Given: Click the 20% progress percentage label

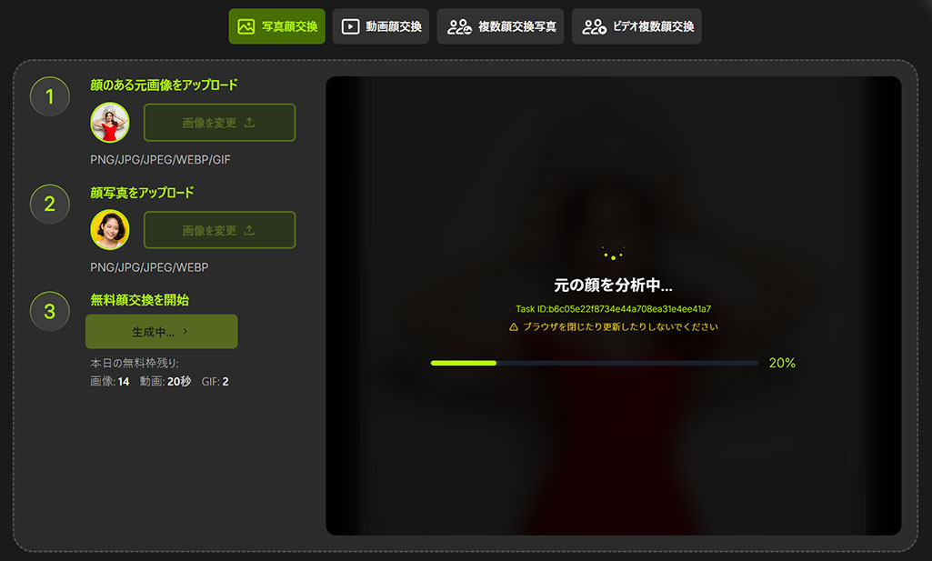Looking at the screenshot, I should pyautogui.click(x=781, y=363).
